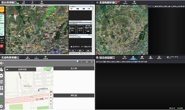Select the map marker sidebar icon
185x110 pixels.
pyautogui.click(x=2, y=70)
